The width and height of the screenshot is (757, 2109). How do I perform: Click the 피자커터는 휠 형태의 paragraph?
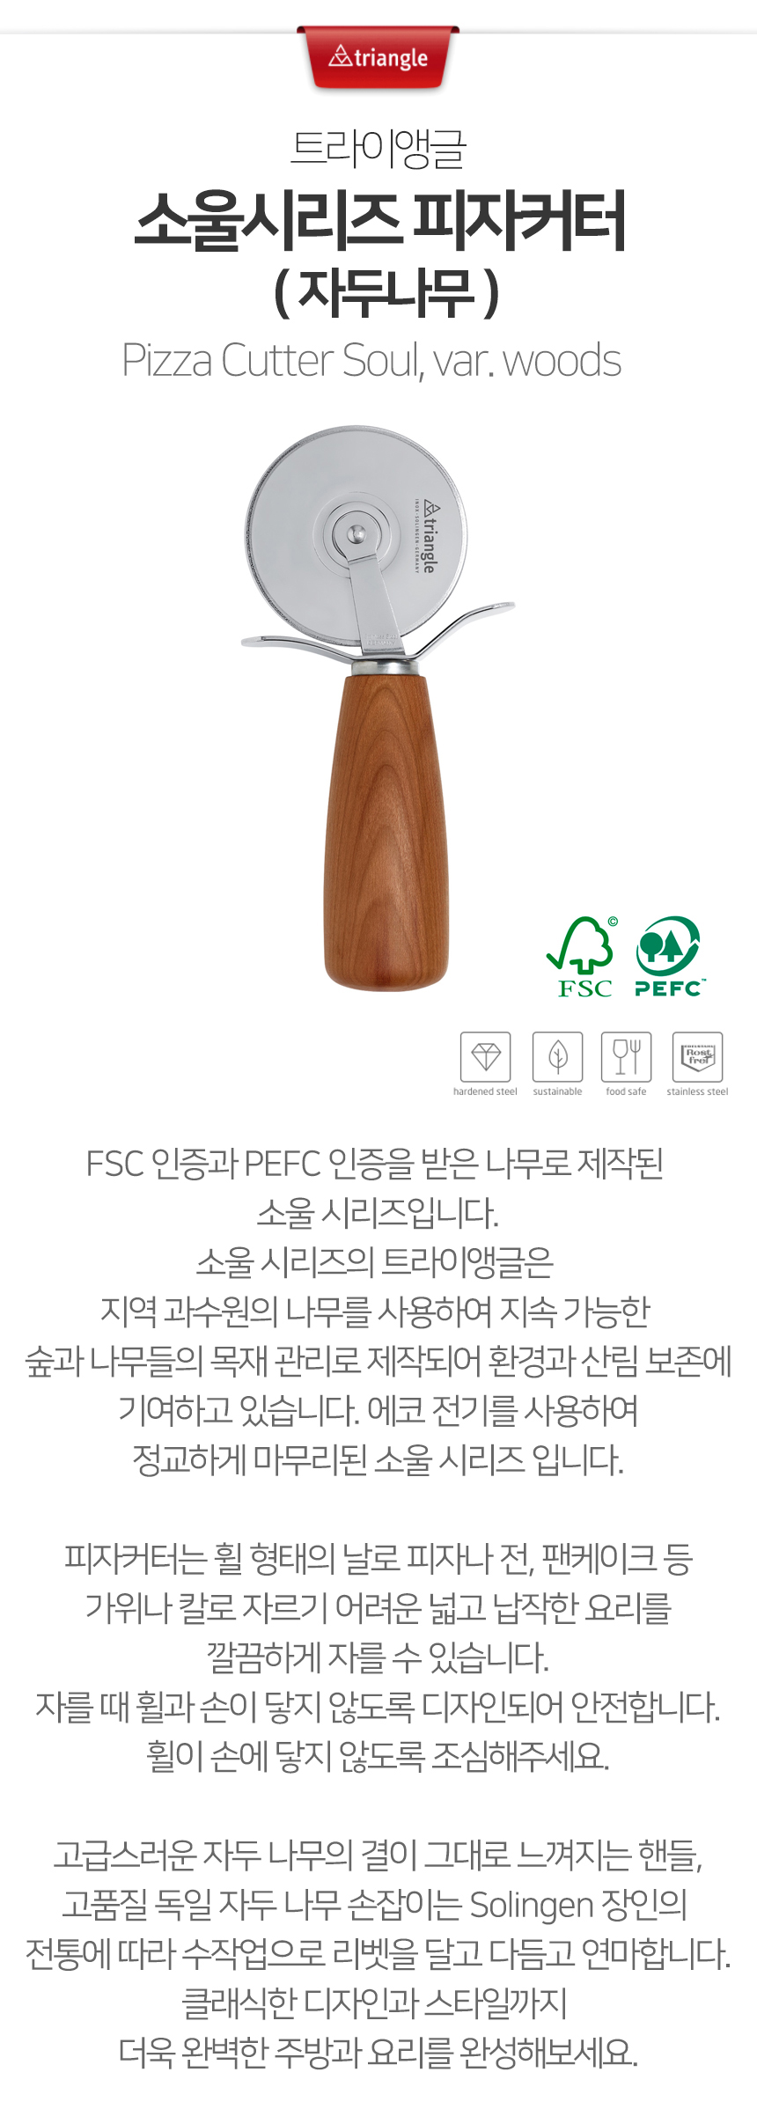click(x=378, y=1657)
